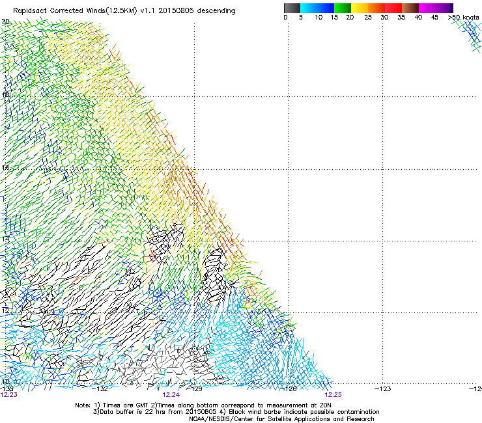
Task: Click the purple time stamp '12:25'
Action: coord(333,395)
